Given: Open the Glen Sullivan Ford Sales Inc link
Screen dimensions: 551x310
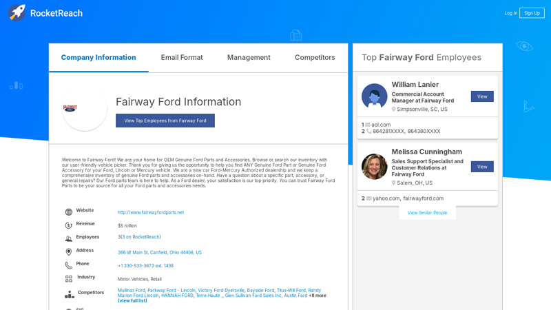Looking at the screenshot, I should pyautogui.click(x=253, y=296).
